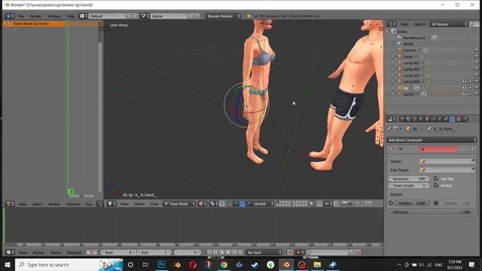Toggle the Position weight checkbox
The height and width of the screenshot is (271, 482).
(x=391, y=203)
